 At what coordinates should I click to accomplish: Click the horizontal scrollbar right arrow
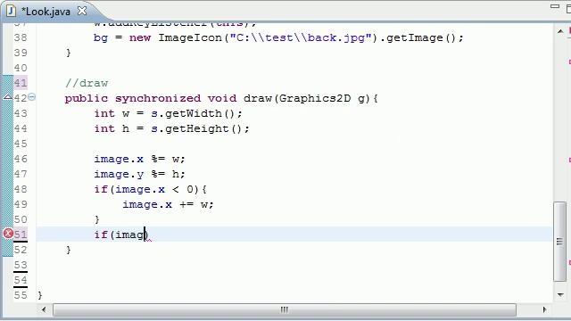pyautogui.click(x=545, y=309)
